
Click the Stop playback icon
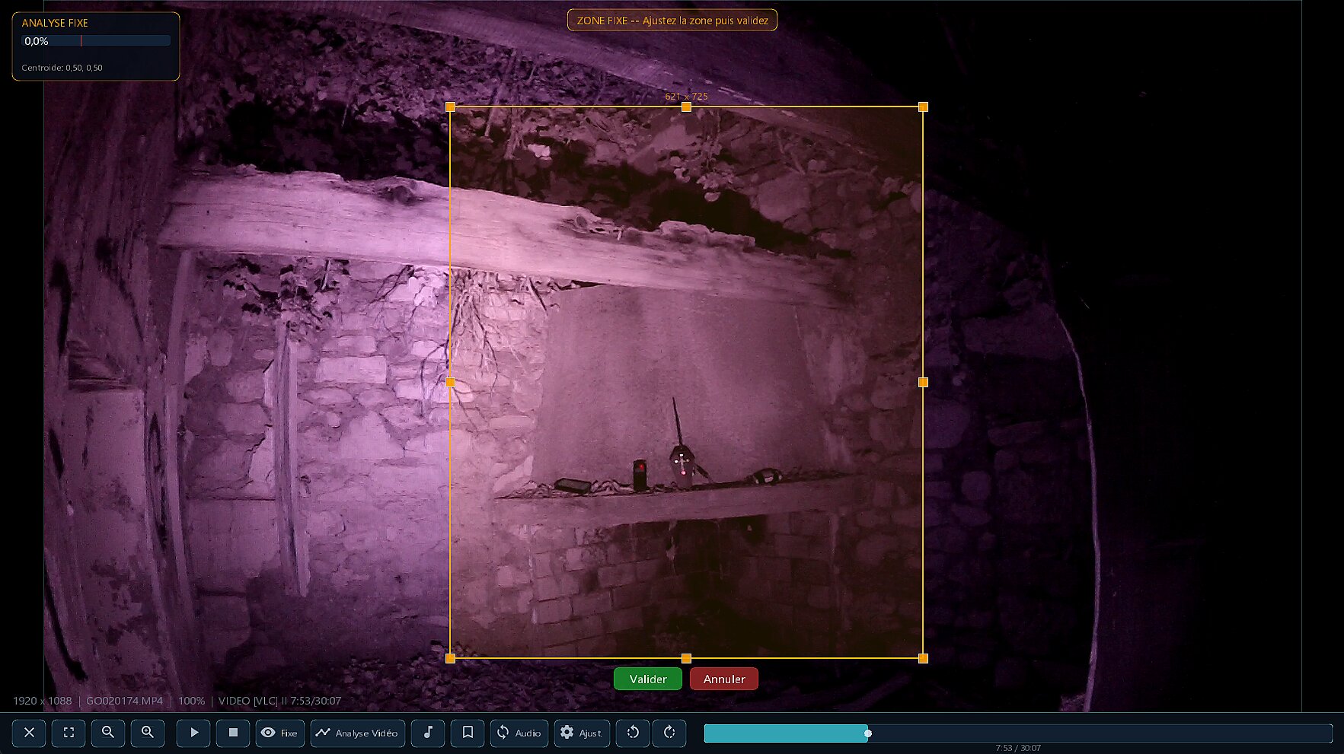[232, 733]
